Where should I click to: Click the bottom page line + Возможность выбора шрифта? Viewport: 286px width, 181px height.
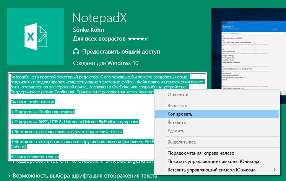83,176
